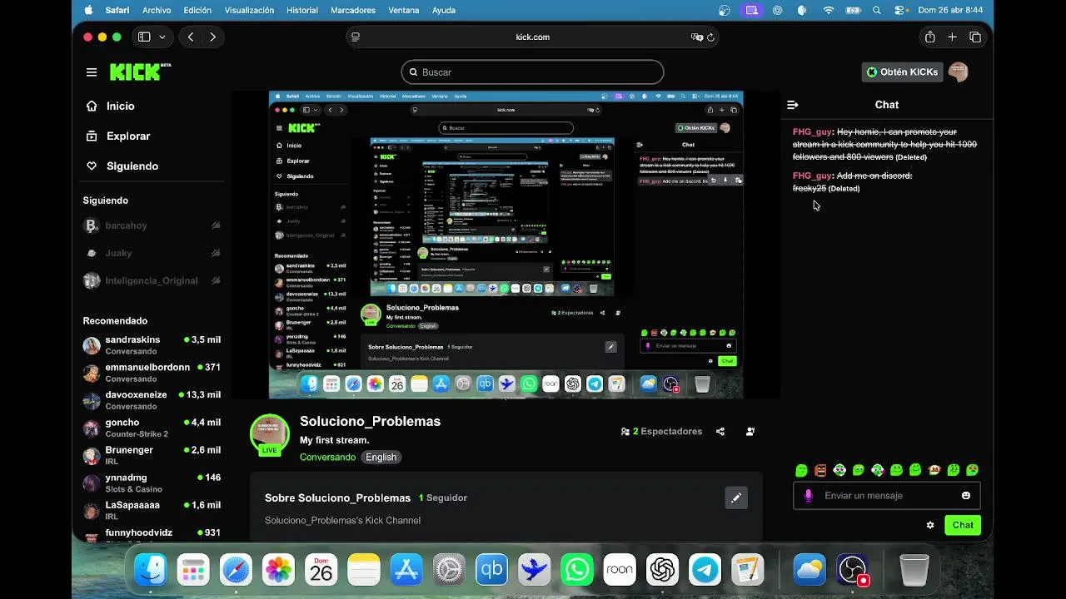Open the emoji picker in the message box
The width and height of the screenshot is (1066, 599).
966,496
